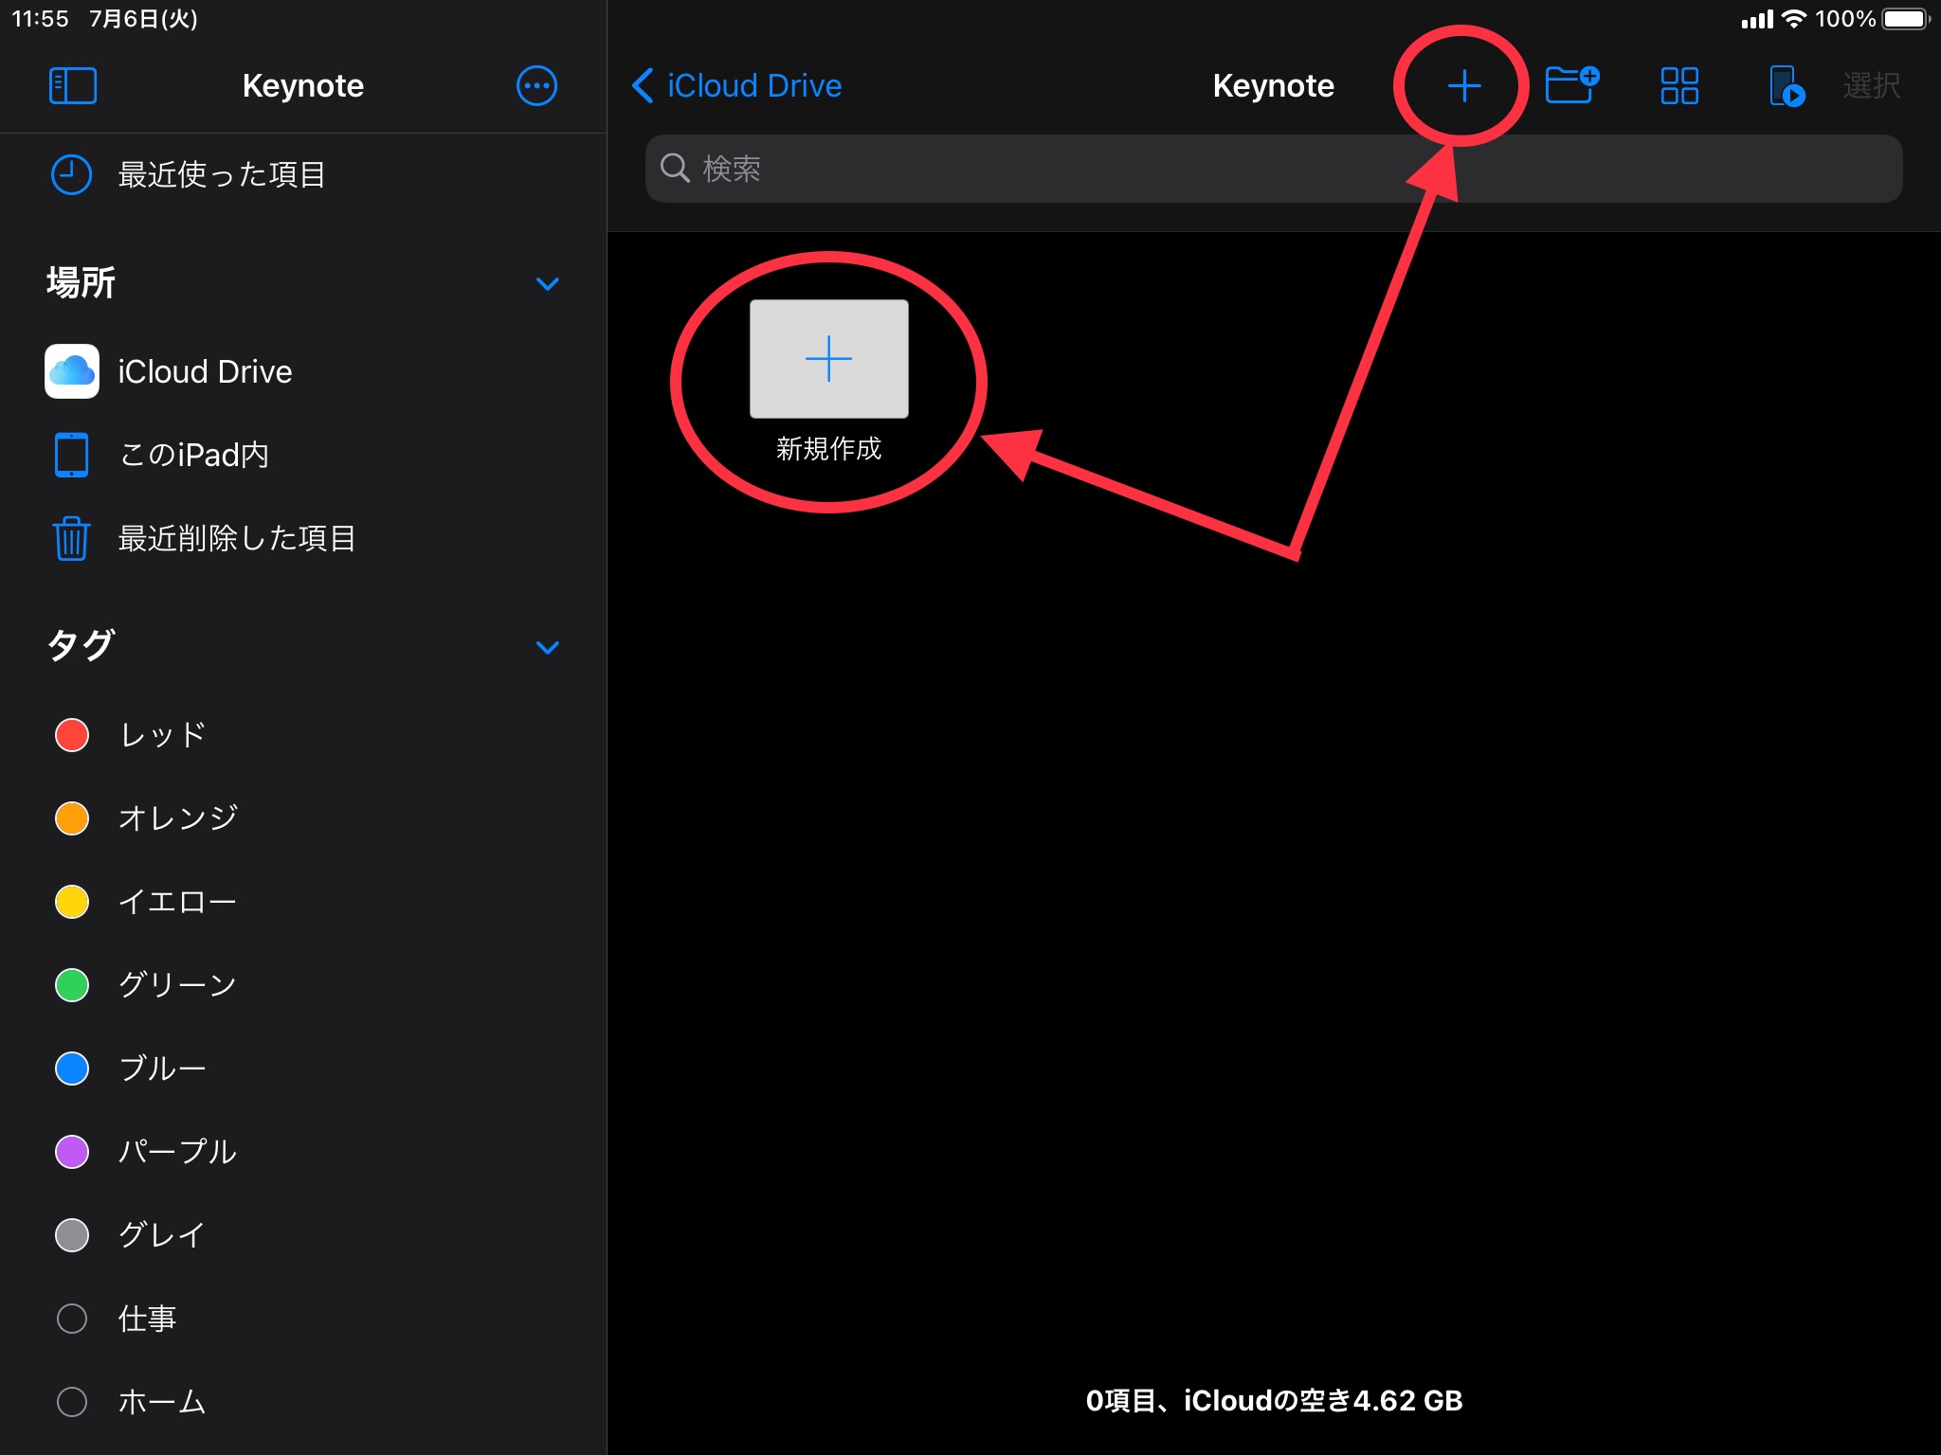Select このiPad内 location
Screen dimensions: 1941x1455
303,455
